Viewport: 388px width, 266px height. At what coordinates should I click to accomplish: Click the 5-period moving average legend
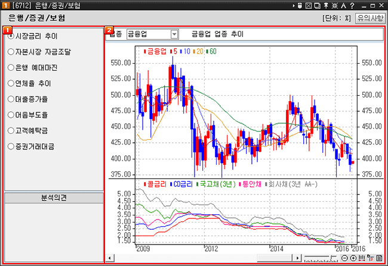[x=174, y=51]
